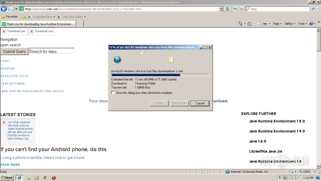Click the download progress bar
The image size is (321, 181).
click(x=160, y=75)
